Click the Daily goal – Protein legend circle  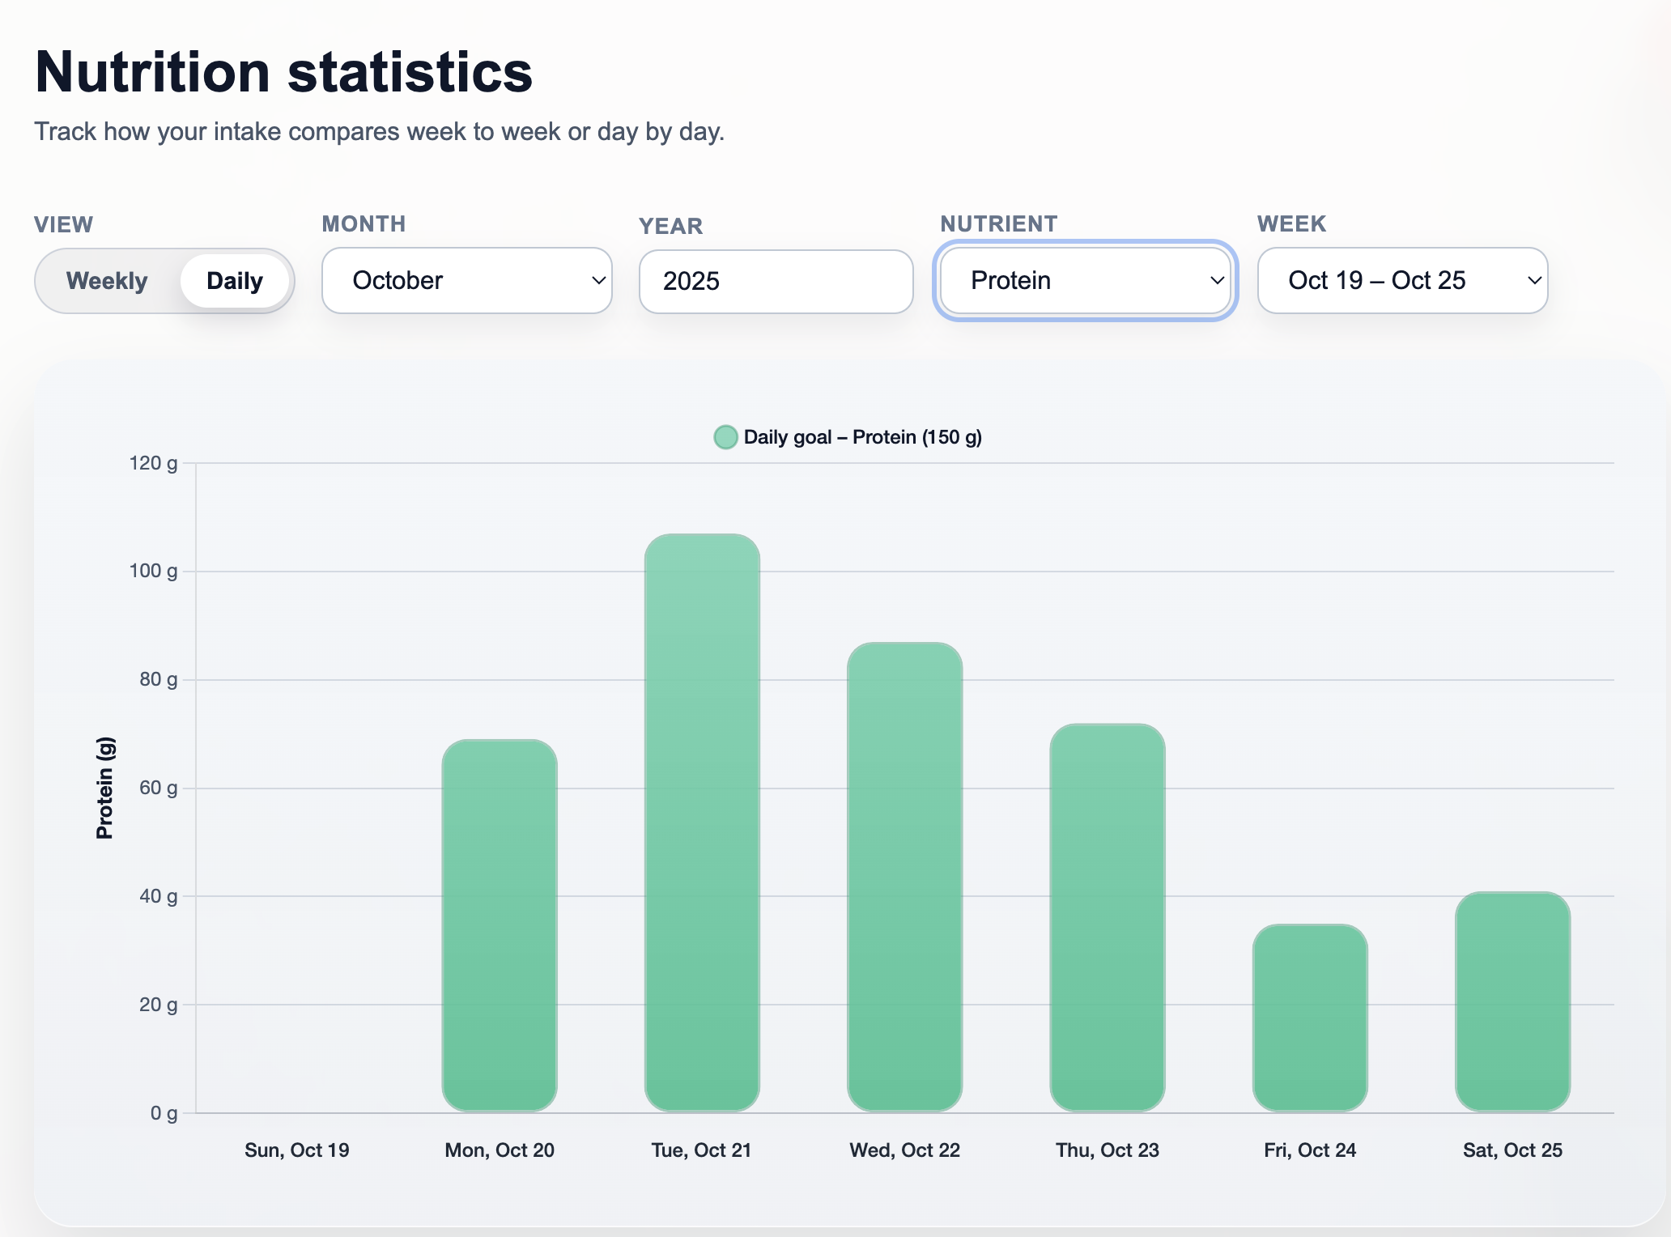(x=726, y=436)
